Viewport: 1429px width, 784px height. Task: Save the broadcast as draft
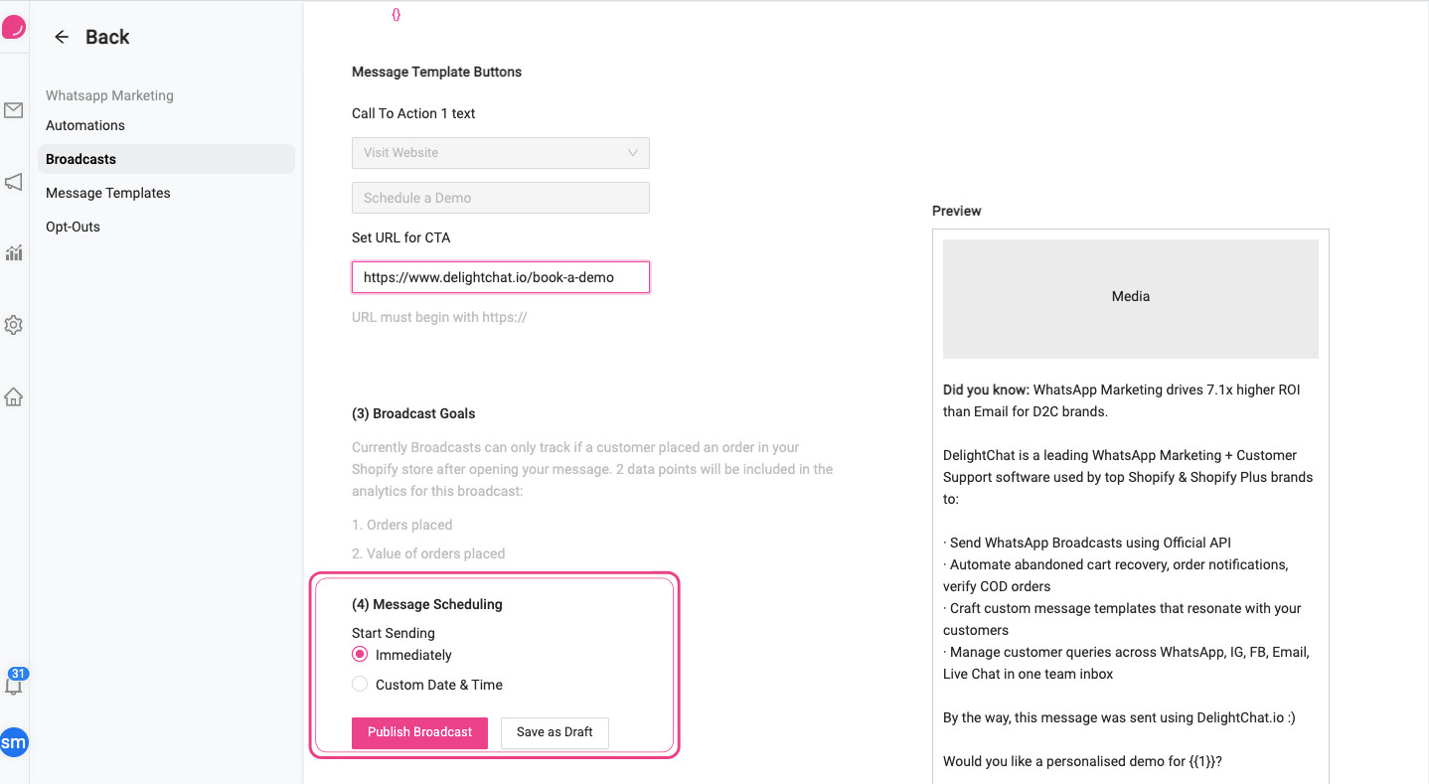555,732
